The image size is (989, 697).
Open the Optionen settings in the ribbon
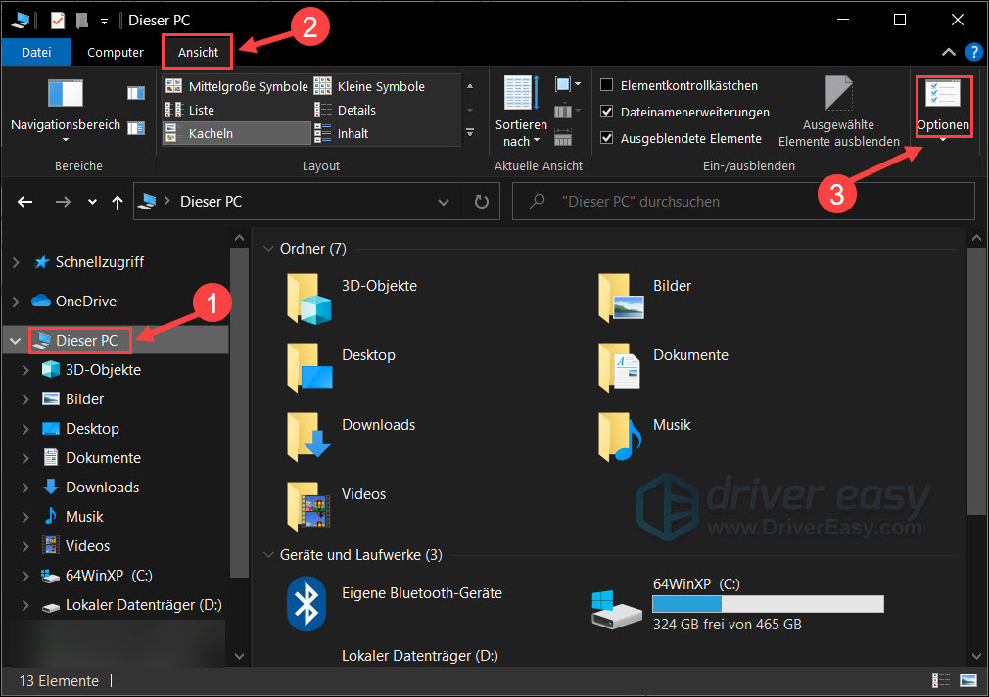[943, 108]
